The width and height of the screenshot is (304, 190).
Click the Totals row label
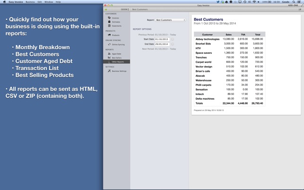click(x=199, y=104)
